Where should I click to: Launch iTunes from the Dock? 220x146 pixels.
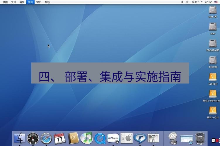87,138
